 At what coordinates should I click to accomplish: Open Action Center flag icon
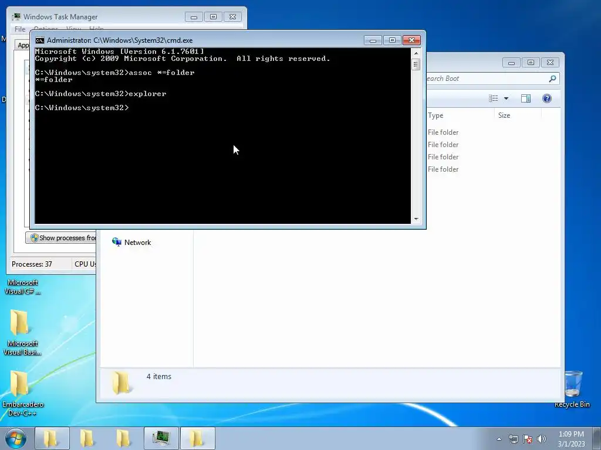[528, 439]
